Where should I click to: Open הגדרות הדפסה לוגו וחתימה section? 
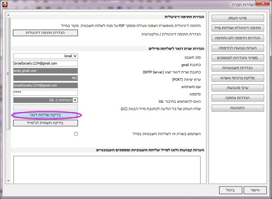tap(237, 38)
